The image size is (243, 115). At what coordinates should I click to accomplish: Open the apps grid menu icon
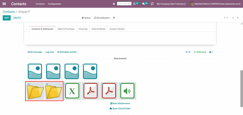click(4, 4)
